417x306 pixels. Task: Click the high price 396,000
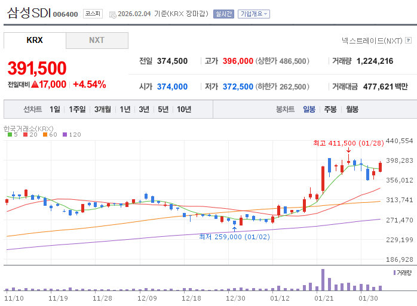[x=238, y=61]
